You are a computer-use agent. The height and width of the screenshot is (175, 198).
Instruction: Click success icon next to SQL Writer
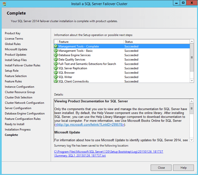click(56, 77)
